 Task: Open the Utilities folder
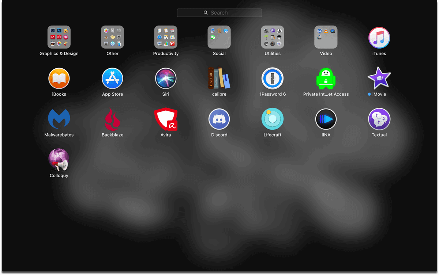point(273,37)
